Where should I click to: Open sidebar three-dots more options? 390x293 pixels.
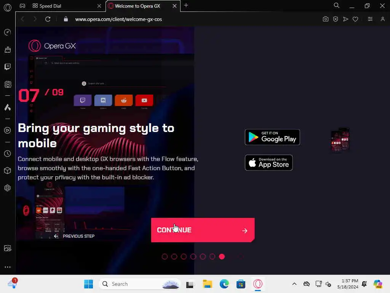point(8,267)
